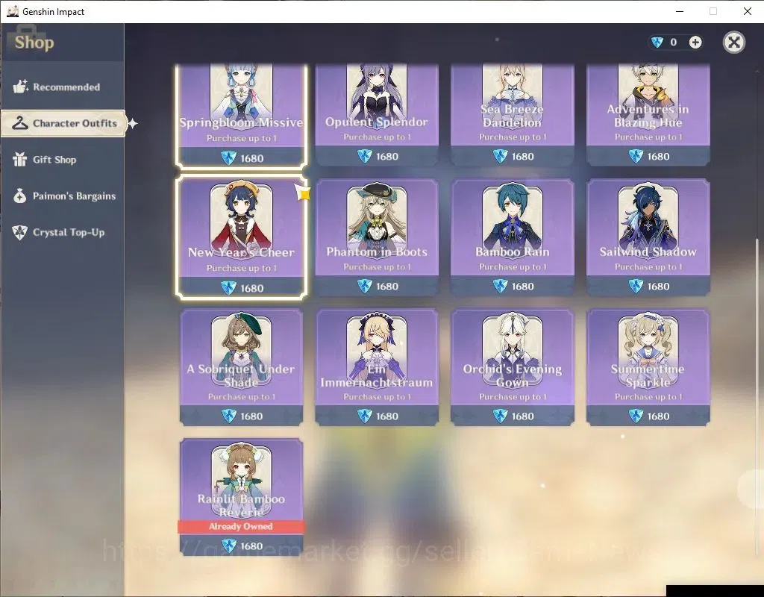Add Genesis Crystals with plus button
Screen dimensions: 764x597
[x=695, y=43]
